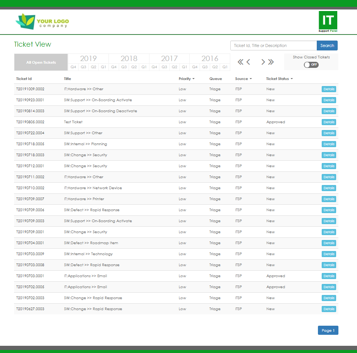Toggle the Show Closed Tickets switch
The width and height of the screenshot is (357, 353).
[x=311, y=65]
